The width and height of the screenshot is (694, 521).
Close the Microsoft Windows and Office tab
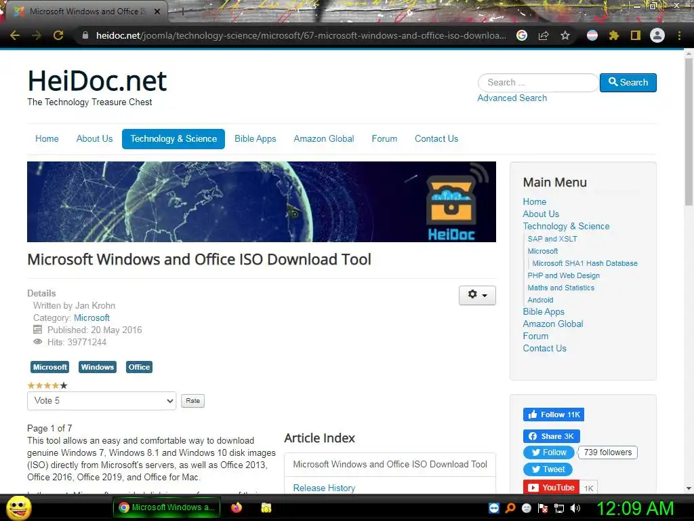157,12
